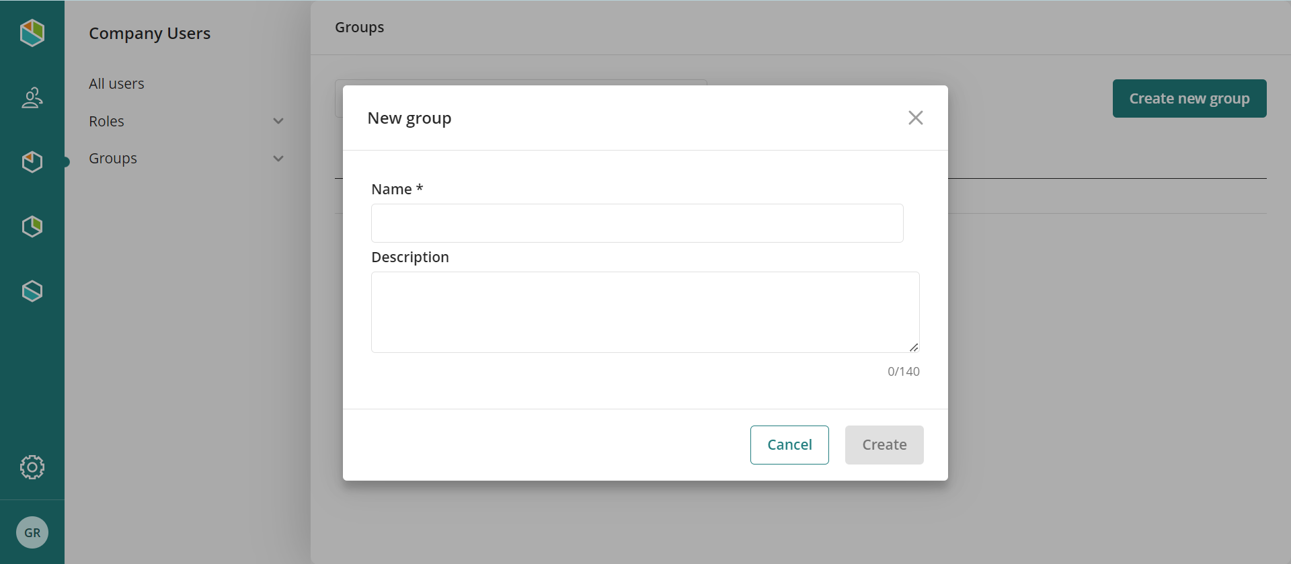Open All users in Company Users menu
This screenshot has width=1291, height=564.
tap(116, 84)
